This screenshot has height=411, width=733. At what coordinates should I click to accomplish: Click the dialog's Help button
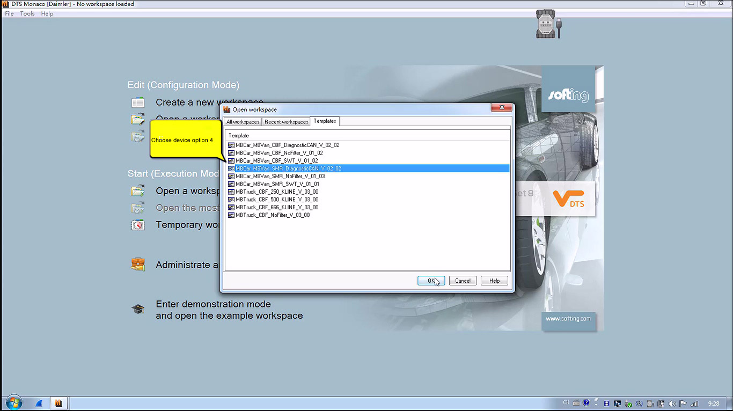click(494, 281)
